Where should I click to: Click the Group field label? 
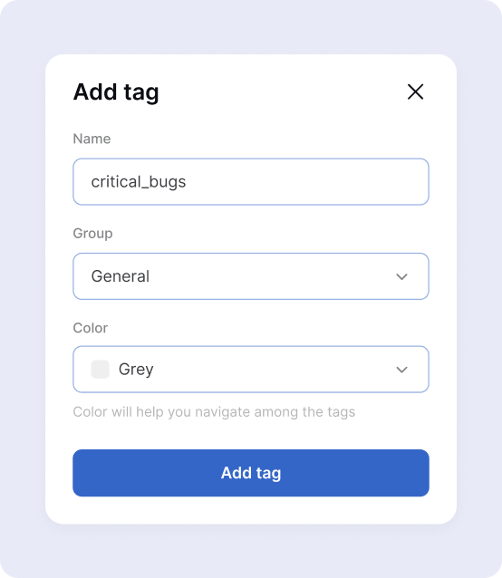click(x=93, y=234)
